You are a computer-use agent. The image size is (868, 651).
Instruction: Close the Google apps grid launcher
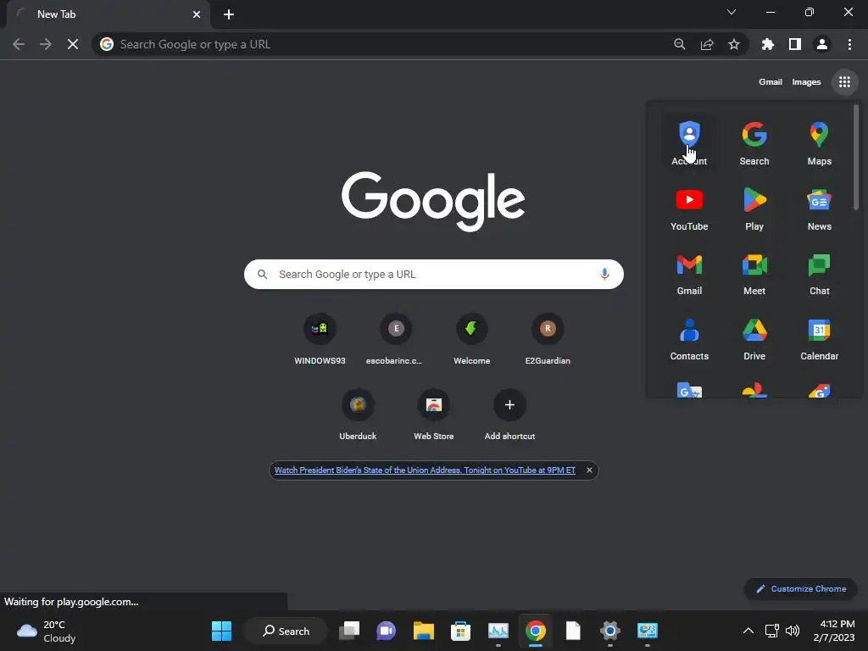pyautogui.click(x=844, y=82)
